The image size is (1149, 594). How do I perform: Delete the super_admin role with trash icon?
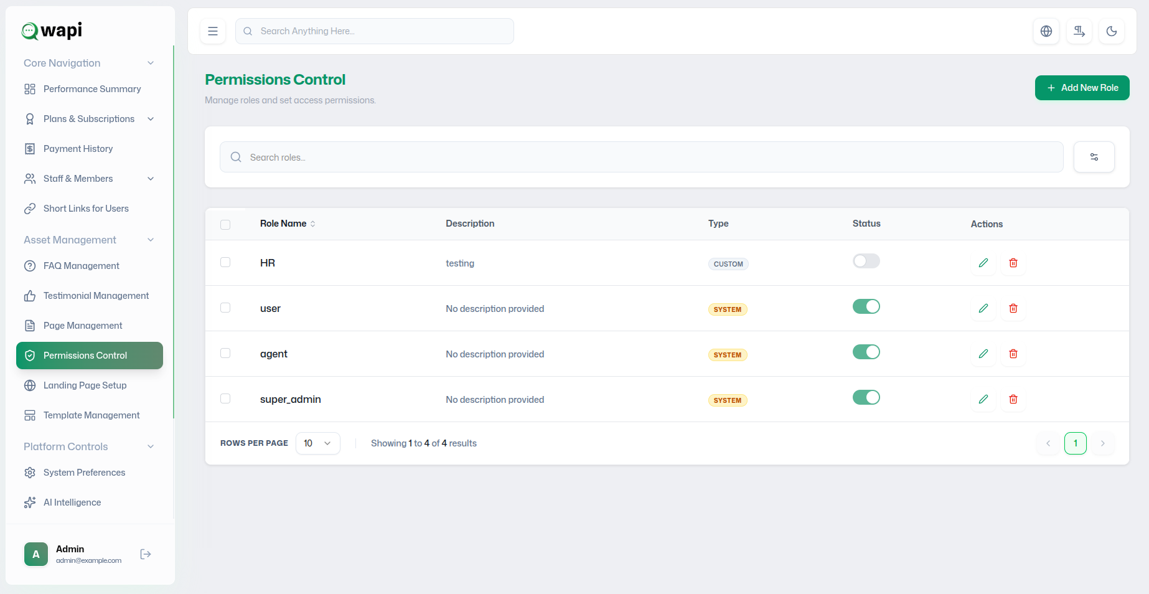point(1013,399)
